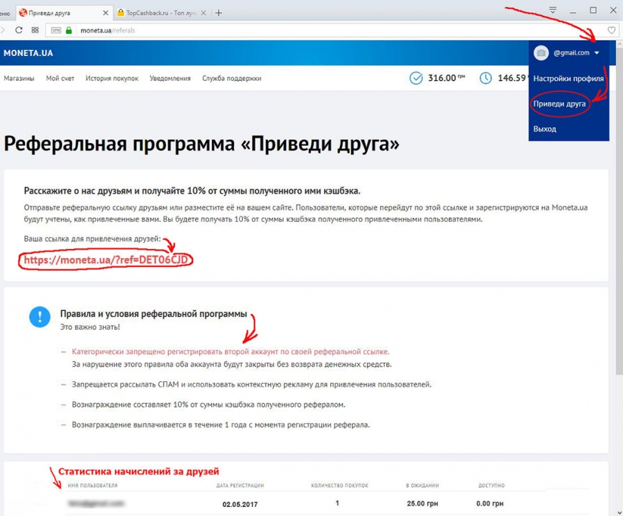
Task: Open Уведомления section
Action: [170, 78]
